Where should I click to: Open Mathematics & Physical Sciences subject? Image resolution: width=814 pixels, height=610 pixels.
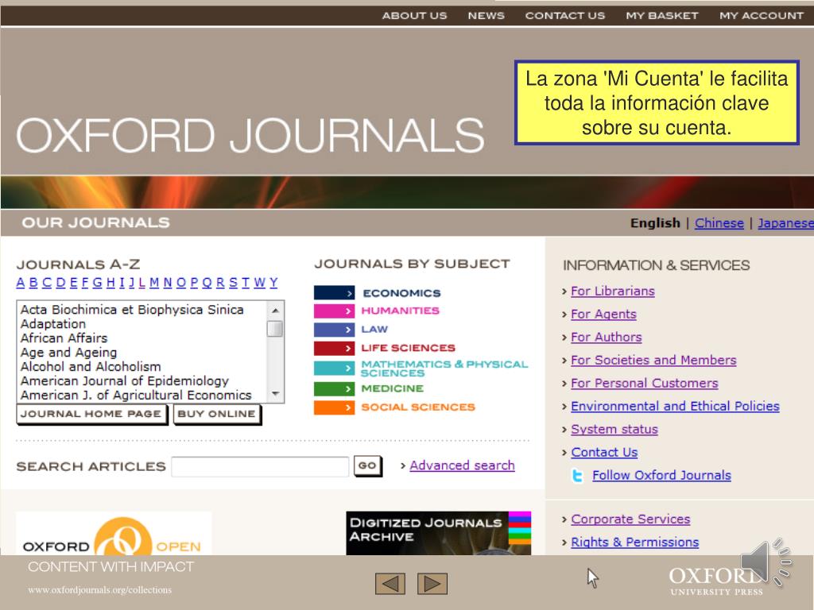(x=444, y=369)
